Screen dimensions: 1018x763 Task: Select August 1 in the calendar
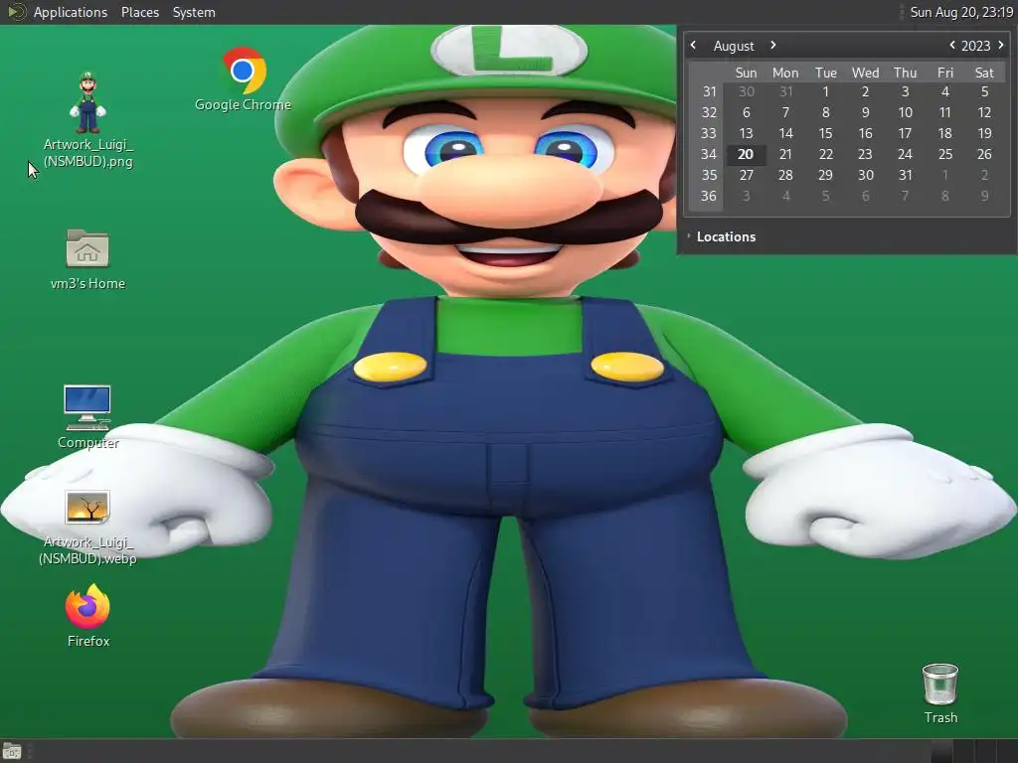(x=825, y=92)
